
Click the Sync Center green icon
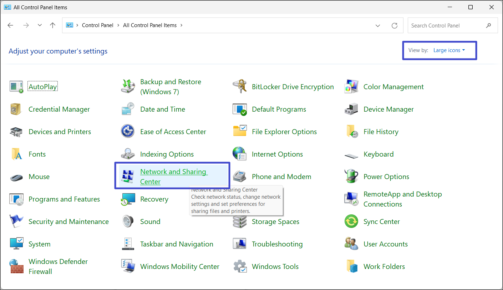pyautogui.click(x=351, y=222)
